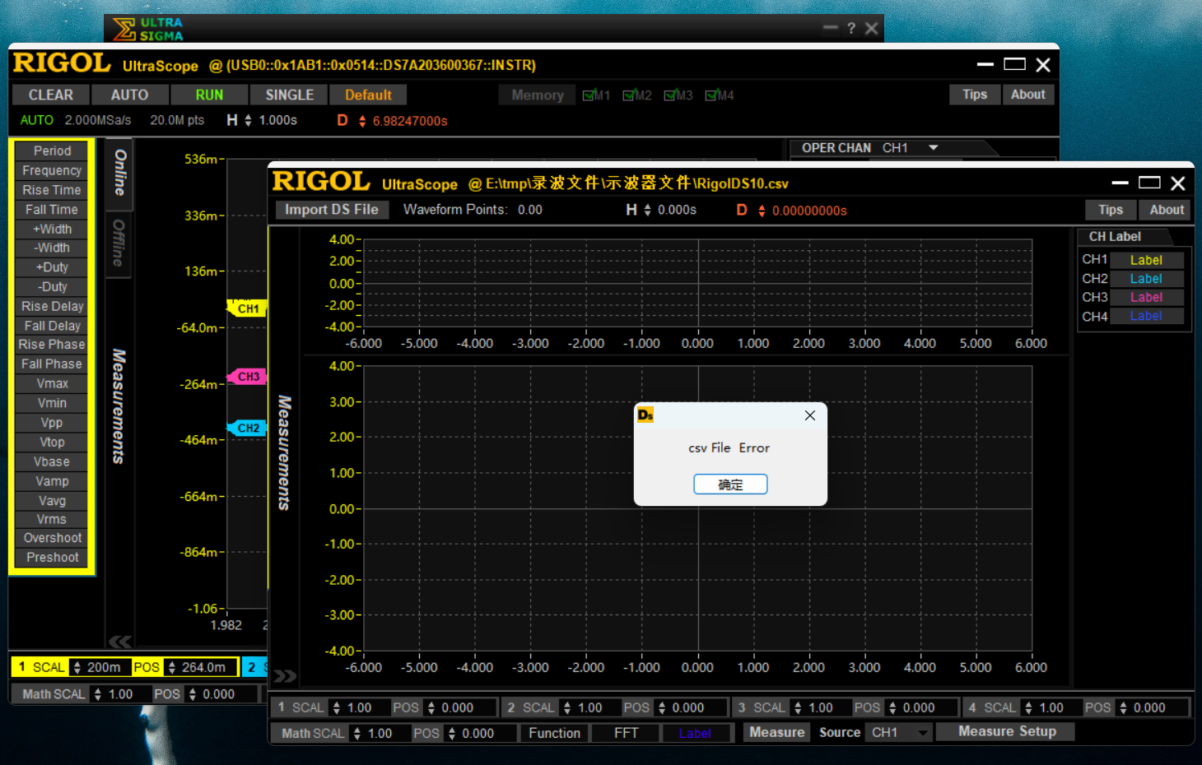The image size is (1202, 765).
Task: Click the stepper arrows beside 6.98247000s delay
Action: coord(362,121)
